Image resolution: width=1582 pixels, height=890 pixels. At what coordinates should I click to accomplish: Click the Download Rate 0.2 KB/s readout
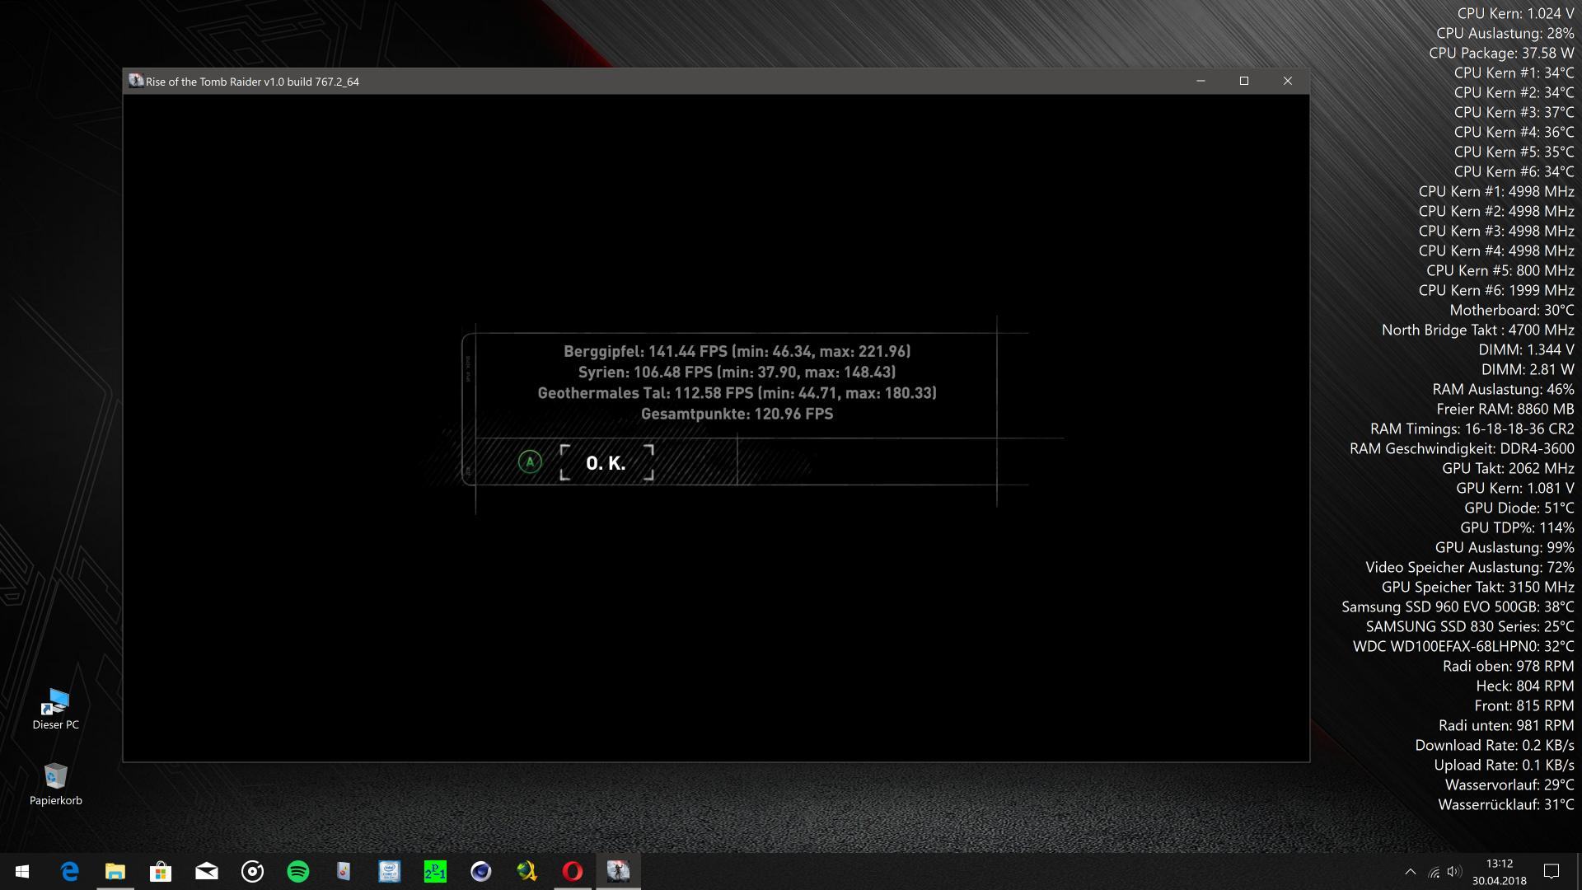point(1495,745)
